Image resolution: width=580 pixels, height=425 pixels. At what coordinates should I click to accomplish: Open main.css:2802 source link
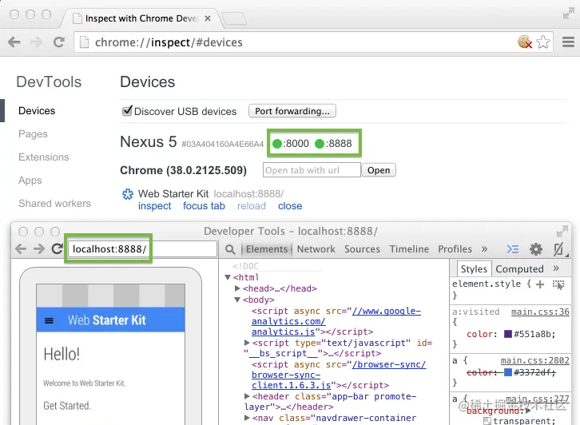pyautogui.click(x=535, y=360)
